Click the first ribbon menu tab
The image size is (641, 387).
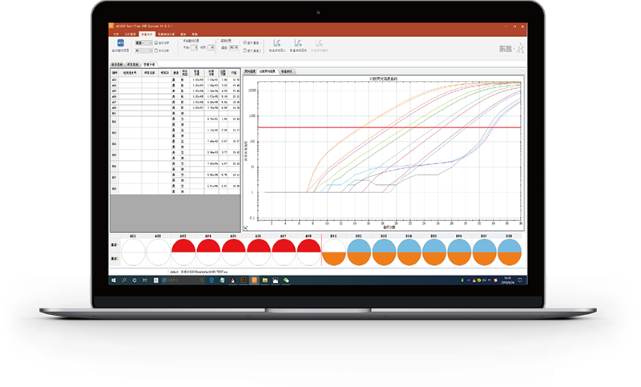(x=115, y=34)
